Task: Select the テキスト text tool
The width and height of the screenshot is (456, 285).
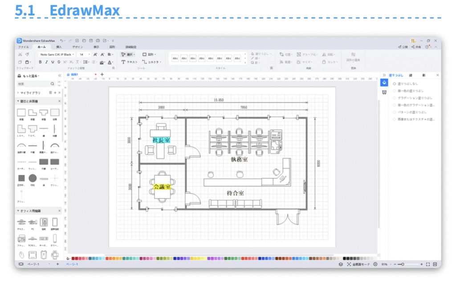Action: pyautogui.click(x=129, y=62)
